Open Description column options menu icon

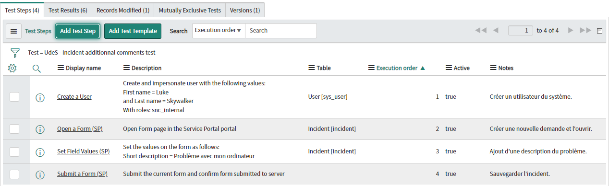coord(127,68)
